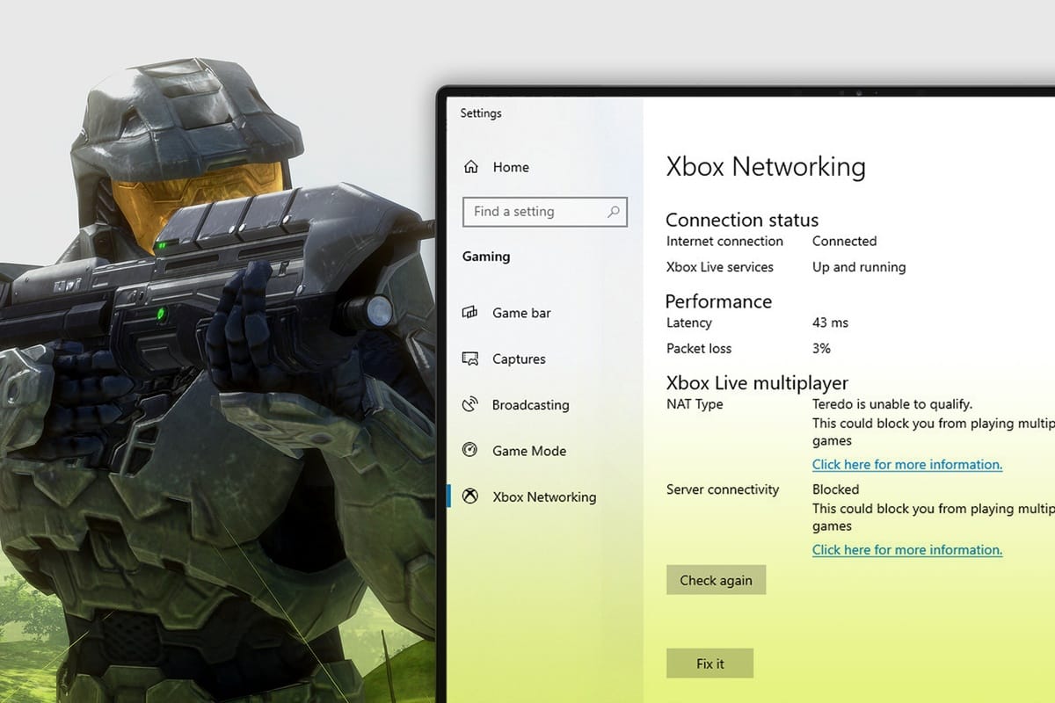Click the Game Mode icon
The height and width of the screenshot is (703, 1055).
473,451
